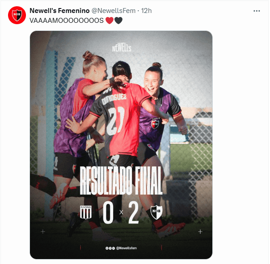
Task: Click the Newell's Femenino display name
Action: point(59,11)
